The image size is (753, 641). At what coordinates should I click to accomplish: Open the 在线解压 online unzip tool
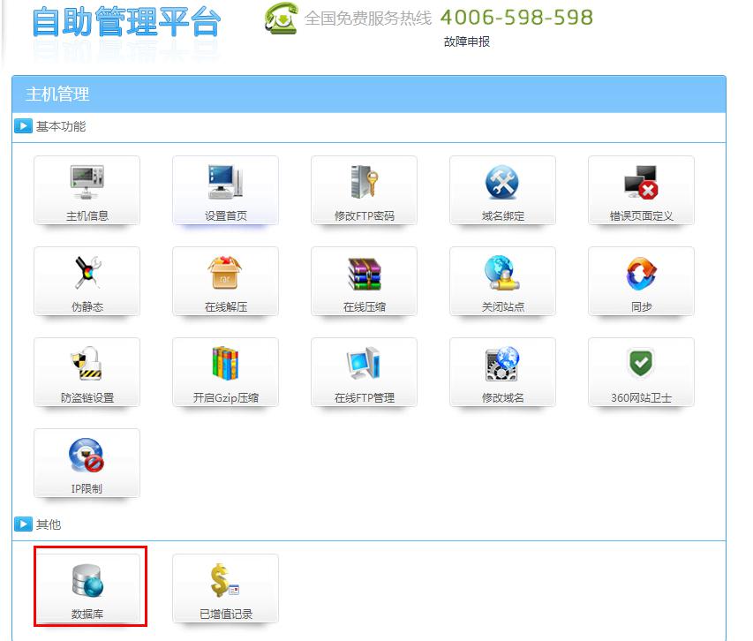tap(225, 281)
